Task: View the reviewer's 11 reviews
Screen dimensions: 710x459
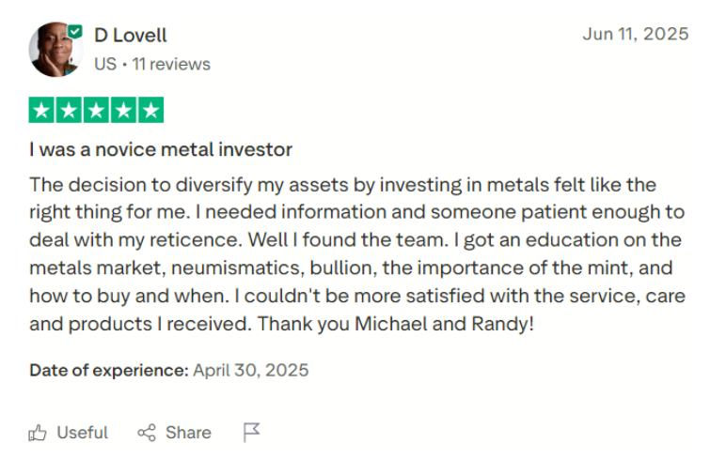Action: click(x=171, y=64)
